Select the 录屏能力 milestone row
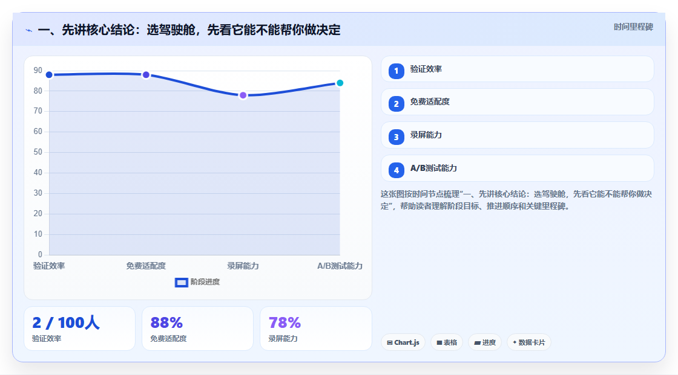 (x=517, y=135)
